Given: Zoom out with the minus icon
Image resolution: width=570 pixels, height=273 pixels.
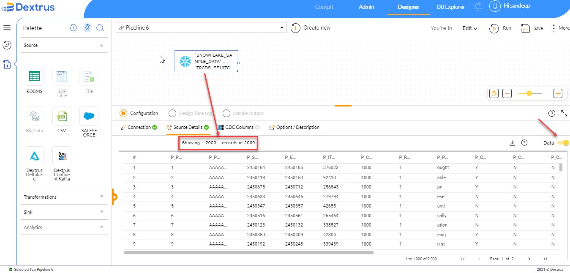Looking at the screenshot, I should 507,93.
